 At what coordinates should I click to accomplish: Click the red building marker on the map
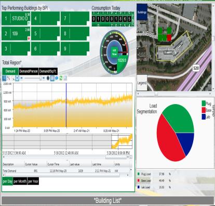[169, 37]
